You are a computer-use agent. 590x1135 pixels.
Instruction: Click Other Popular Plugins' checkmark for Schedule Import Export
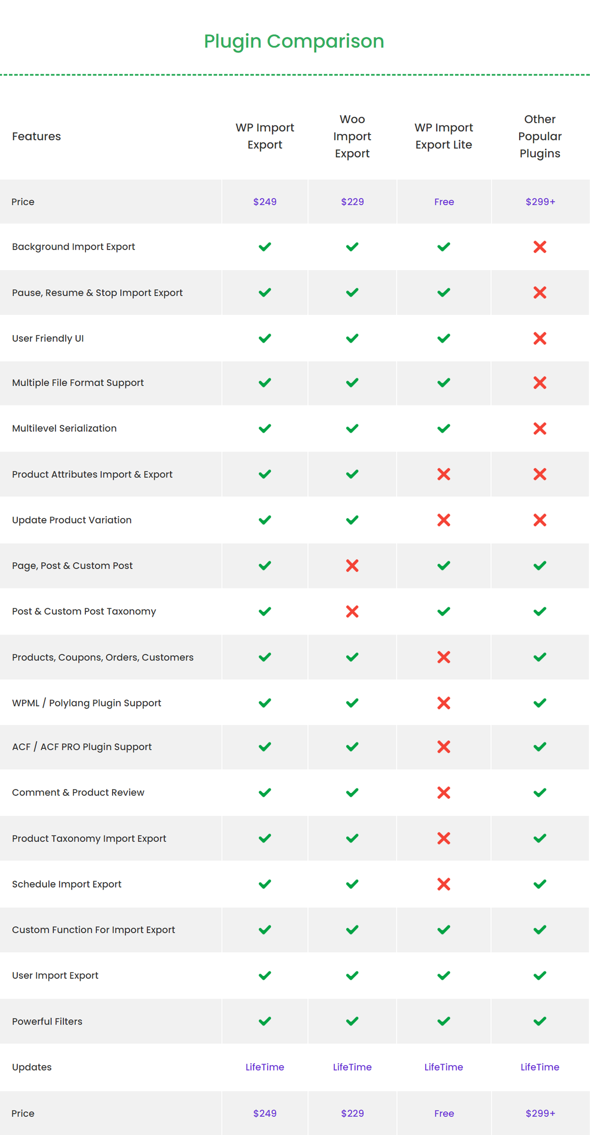tap(540, 884)
